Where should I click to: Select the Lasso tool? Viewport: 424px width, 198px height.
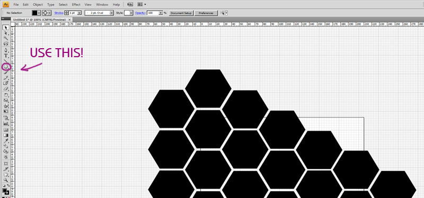(x=6, y=43)
